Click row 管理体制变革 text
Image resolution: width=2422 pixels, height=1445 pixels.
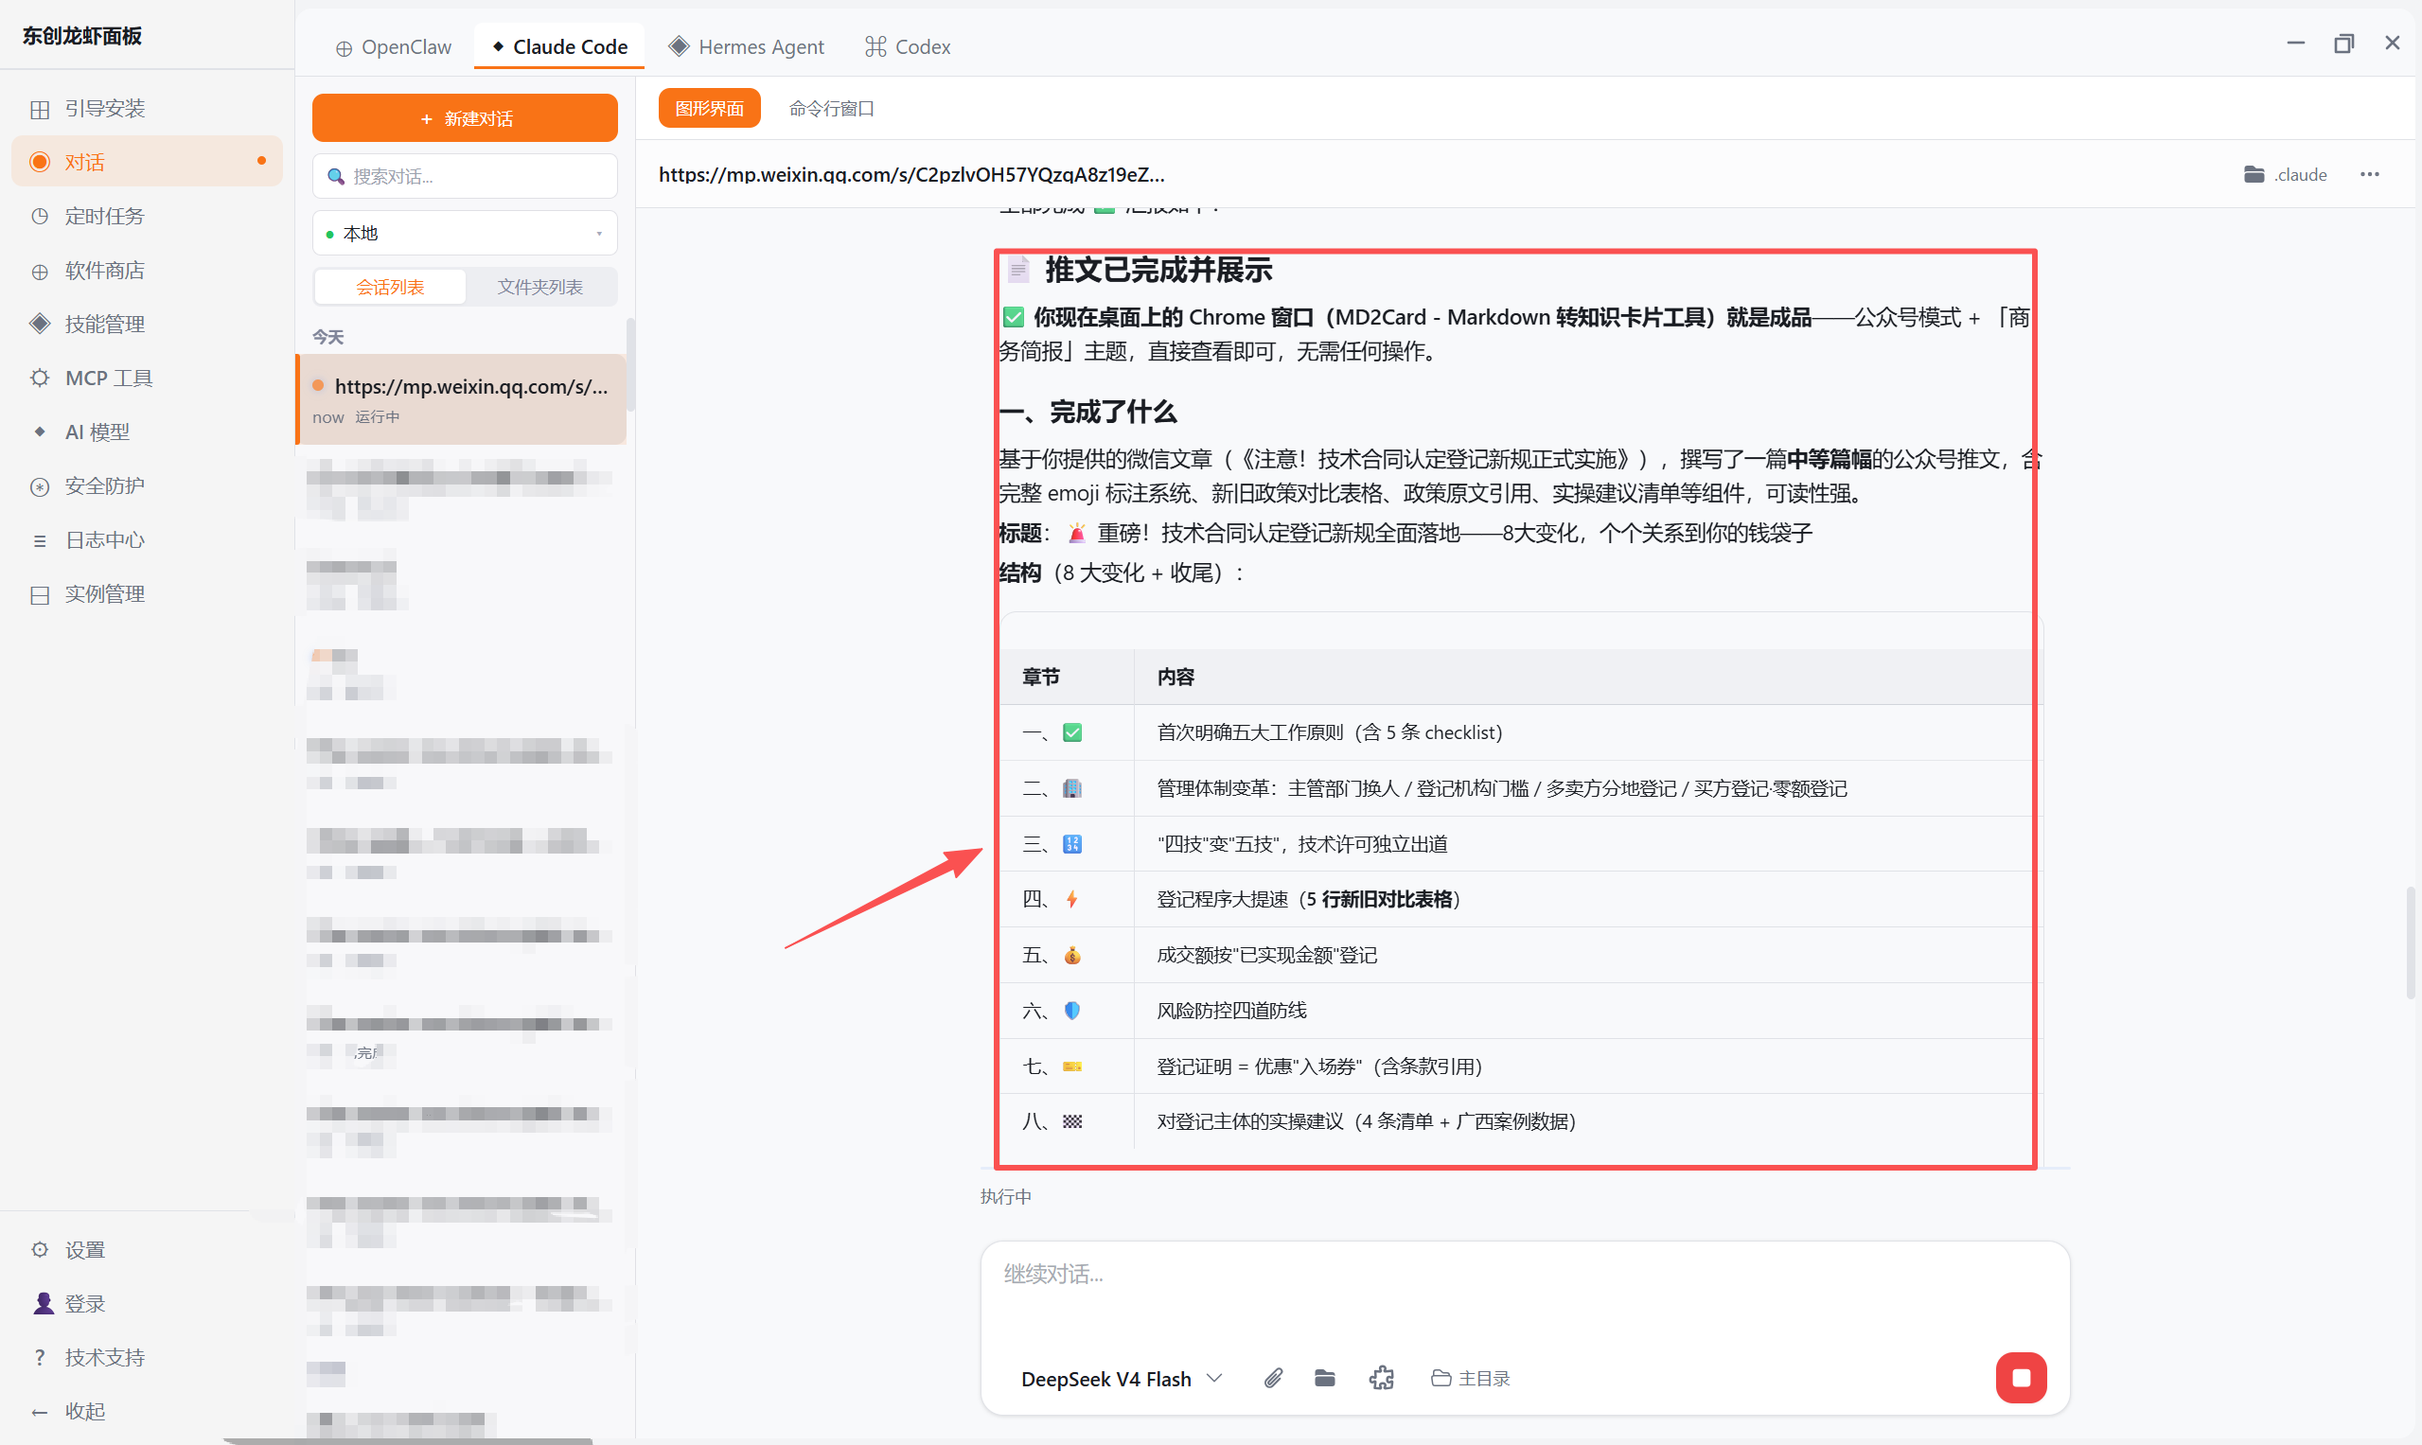tap(1501, 787)
